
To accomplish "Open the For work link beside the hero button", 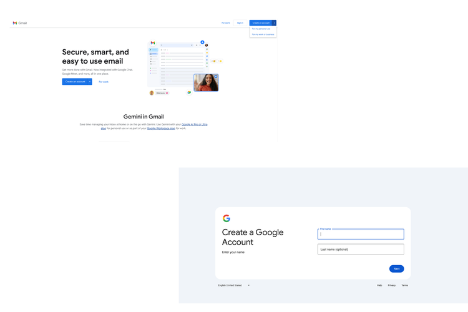I will (x=104, y=82).
